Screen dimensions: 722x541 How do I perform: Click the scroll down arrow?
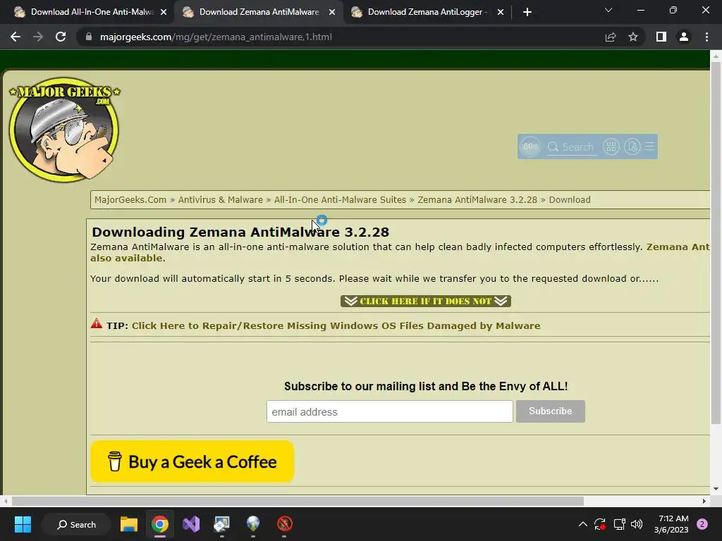(x=715, y=489)
